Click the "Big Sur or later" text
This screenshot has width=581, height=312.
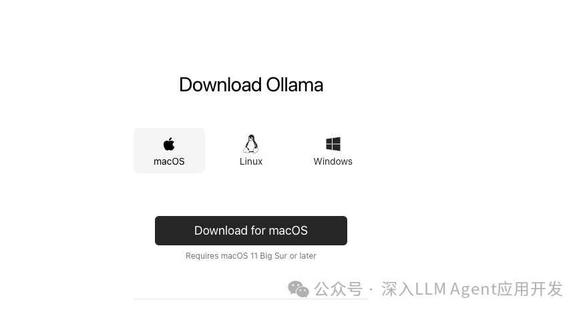pyautogui.click(x=288, y=256)
